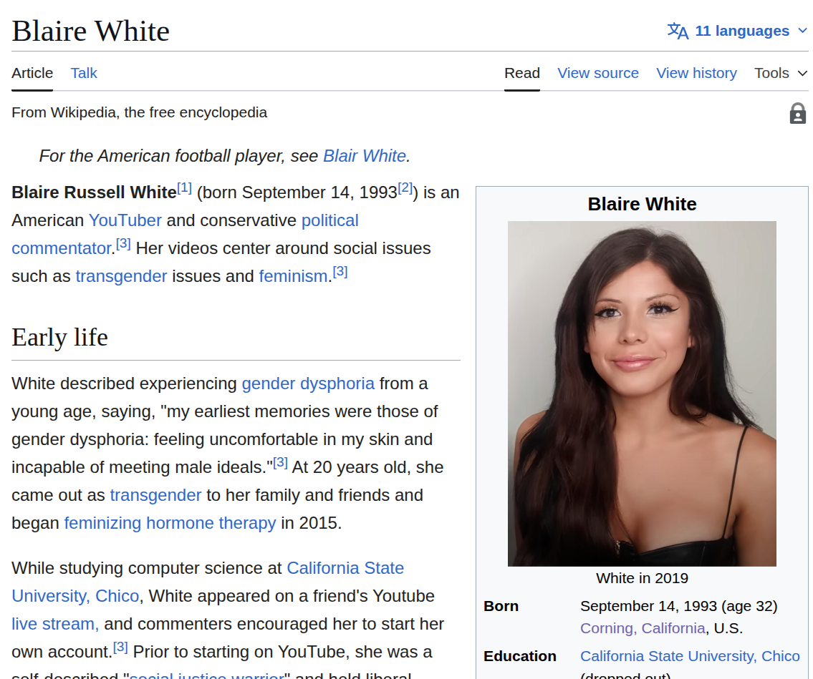813x679 pixels.
Task: Open the feminizing hormone therapy link
Action: pos(170,524)
